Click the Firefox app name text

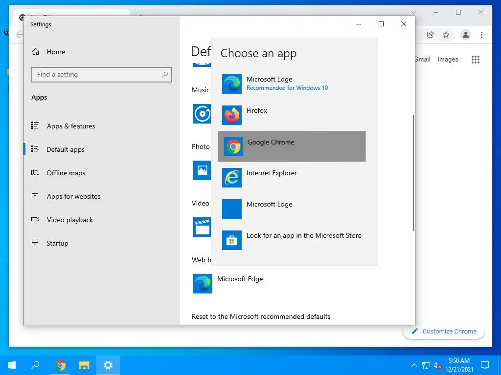(x=256, y=111)
